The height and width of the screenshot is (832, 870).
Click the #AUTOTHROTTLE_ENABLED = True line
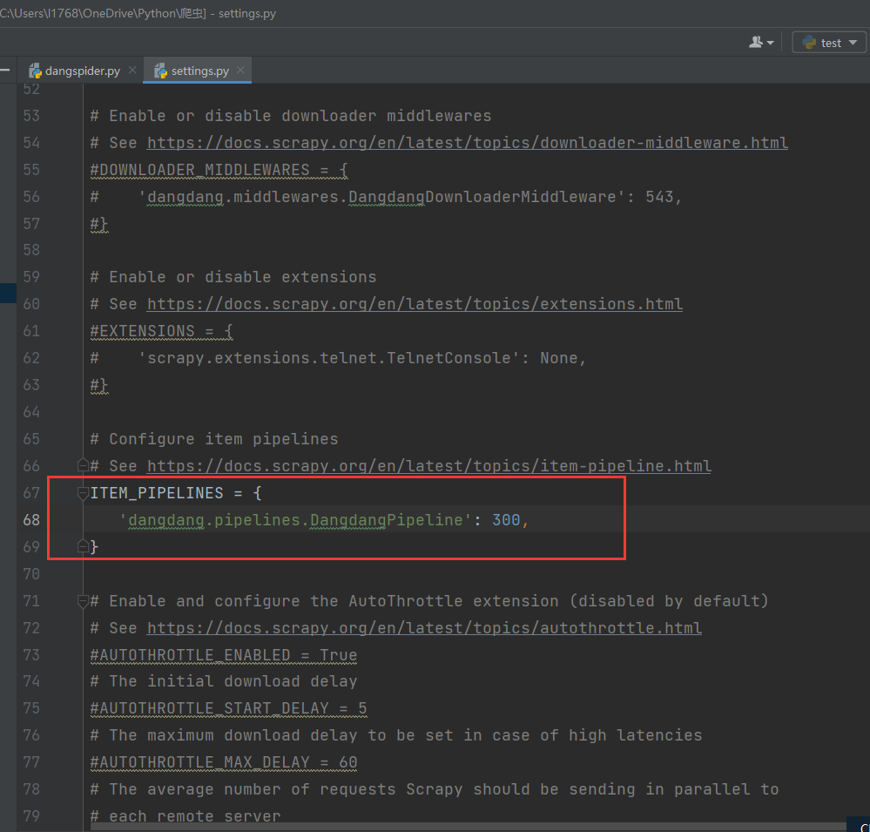click(223, 655)
